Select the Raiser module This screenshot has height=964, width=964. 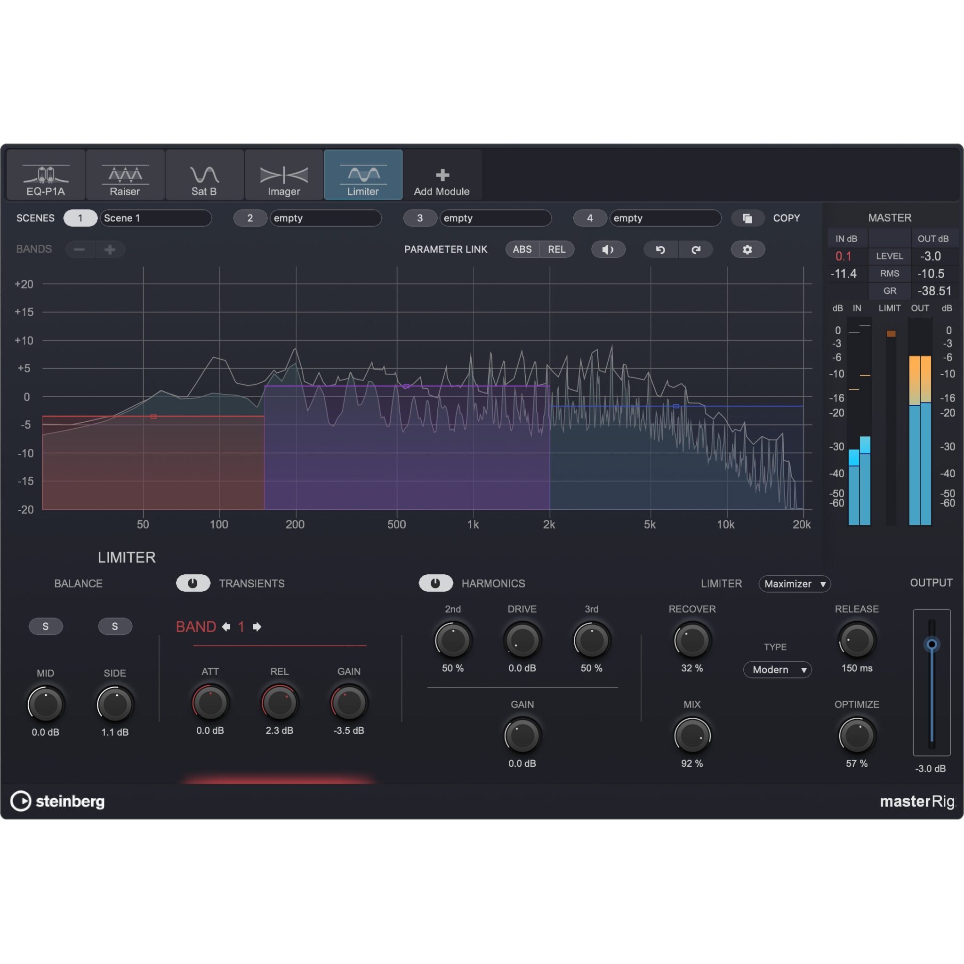124,176
